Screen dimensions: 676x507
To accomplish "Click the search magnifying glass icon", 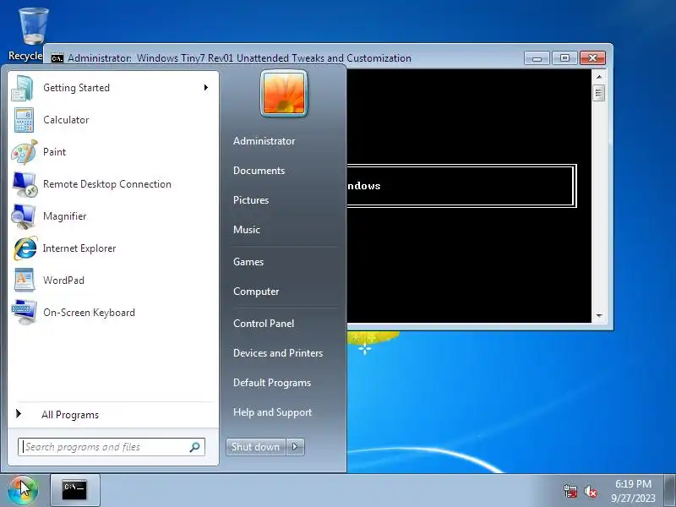I will click(x=195, y=447).
